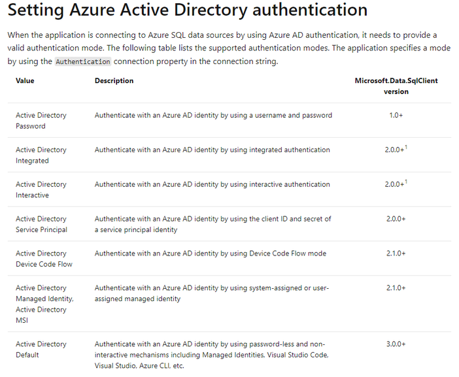Click the system-assigned managed identity description

click(x=212, y=293)
